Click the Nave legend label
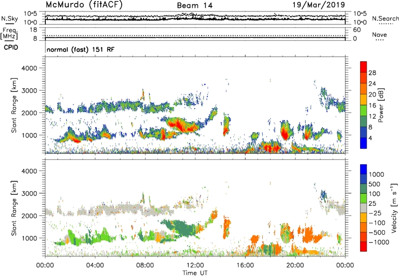399x276 pixels. 380,34
